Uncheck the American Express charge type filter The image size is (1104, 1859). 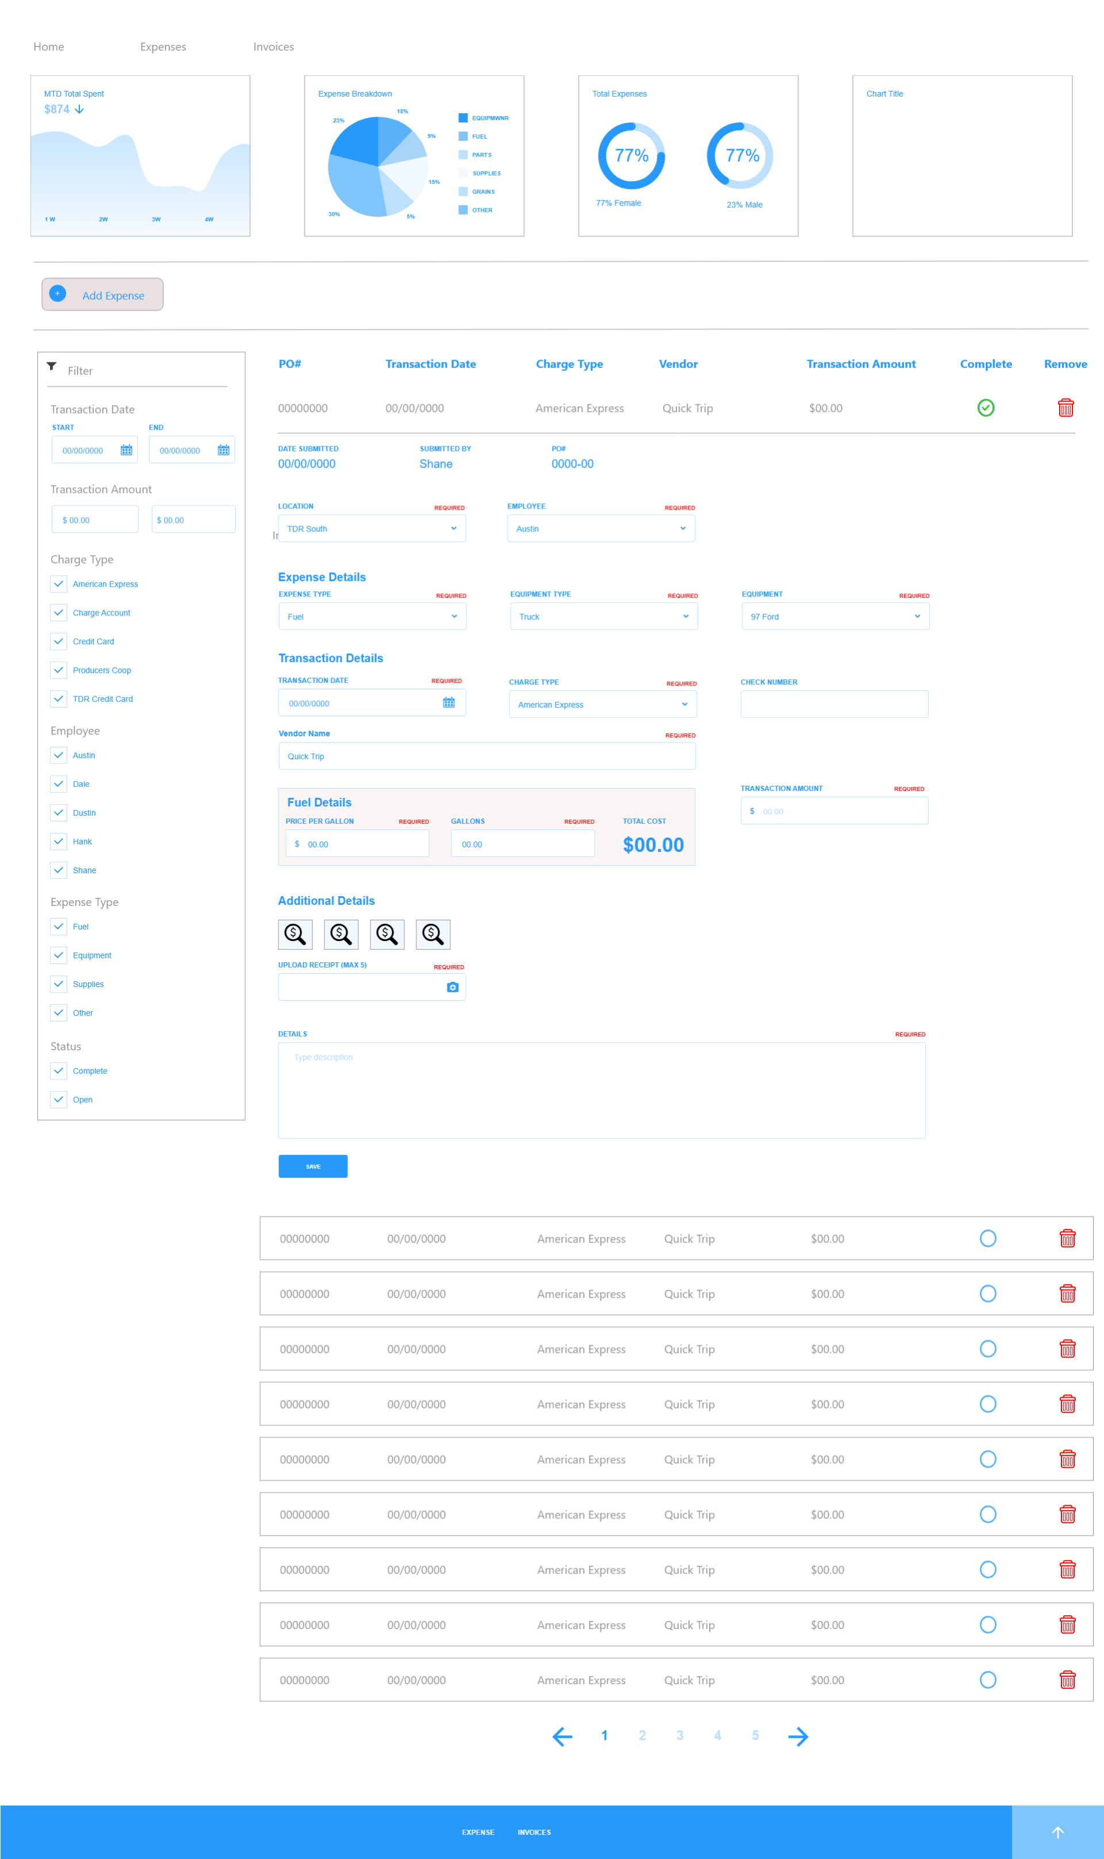(x=59, y=583)
